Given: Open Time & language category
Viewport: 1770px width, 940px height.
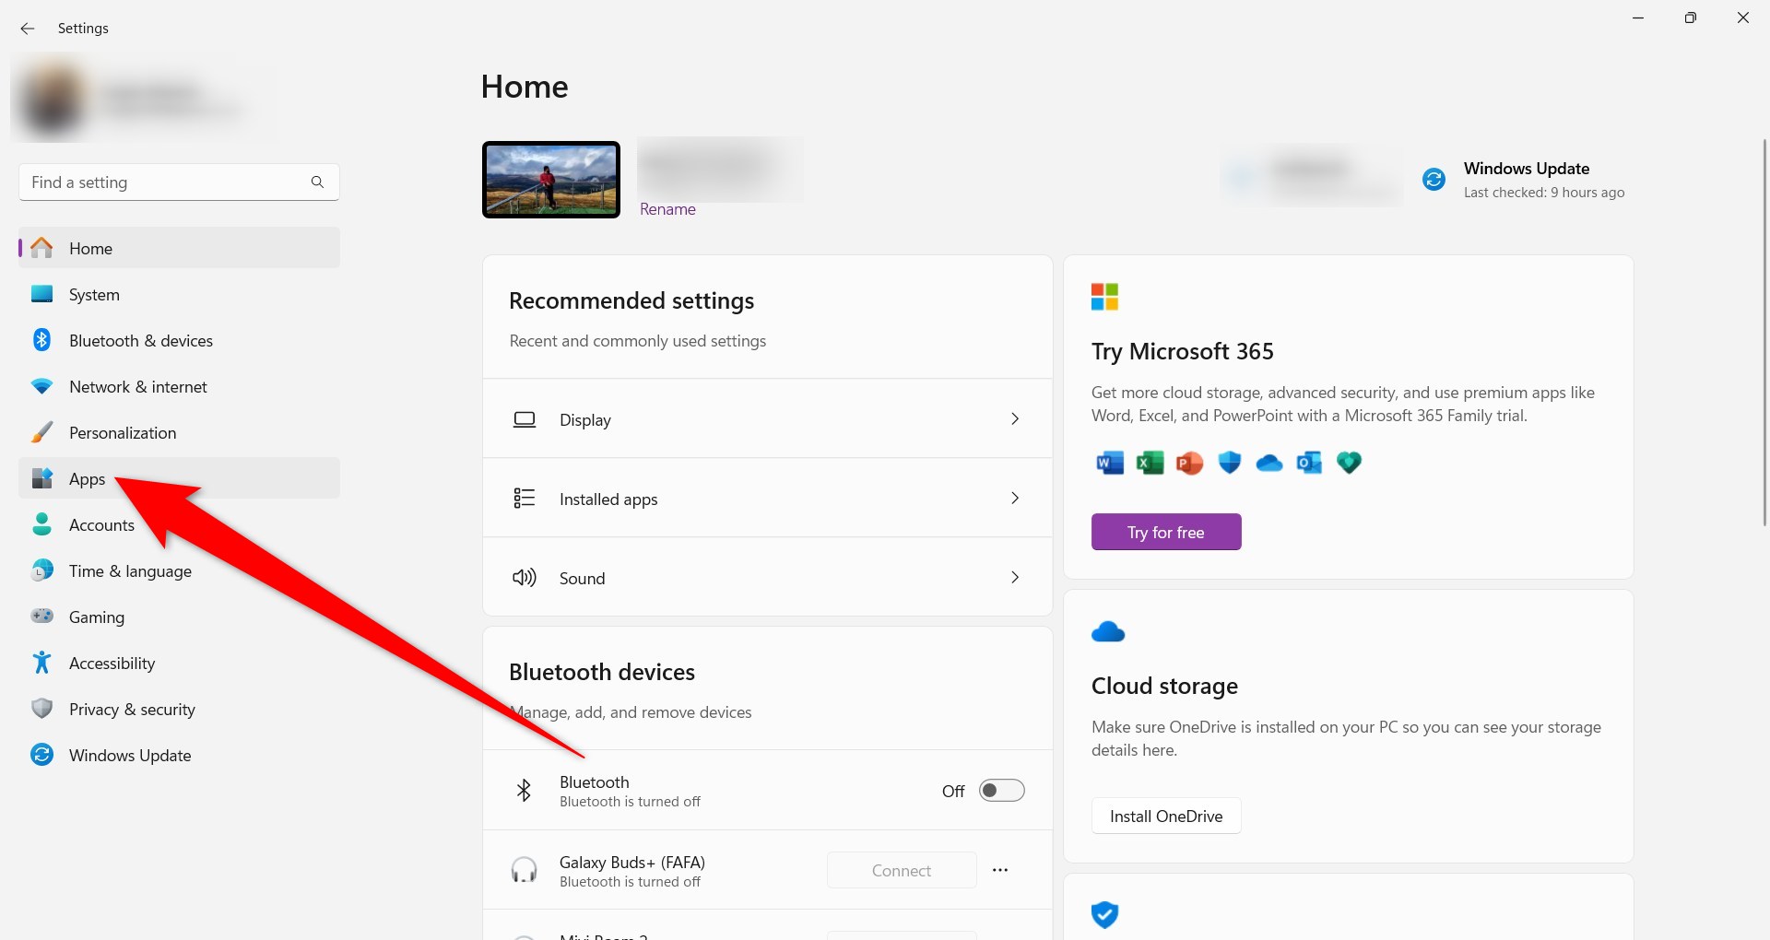Looking at the screenshot, I should click(179, 570).
